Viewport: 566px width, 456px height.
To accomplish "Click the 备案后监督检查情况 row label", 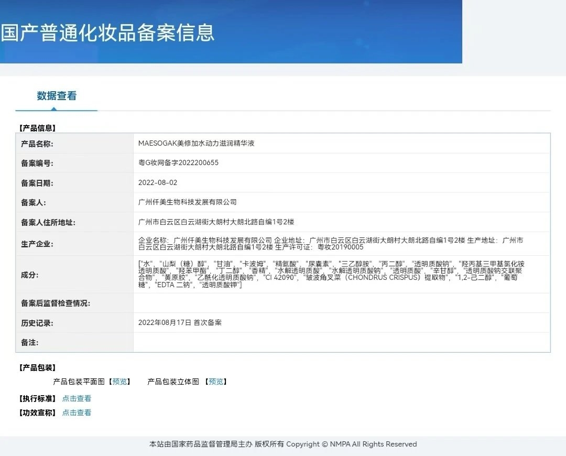I will [55, 303].
